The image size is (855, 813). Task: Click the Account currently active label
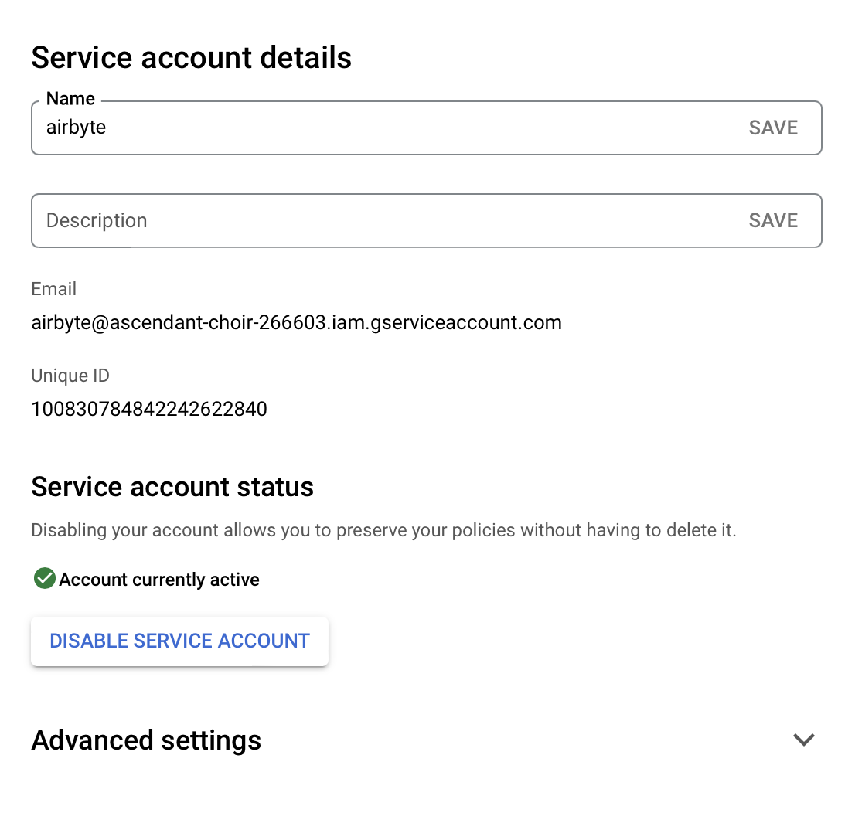158,580
